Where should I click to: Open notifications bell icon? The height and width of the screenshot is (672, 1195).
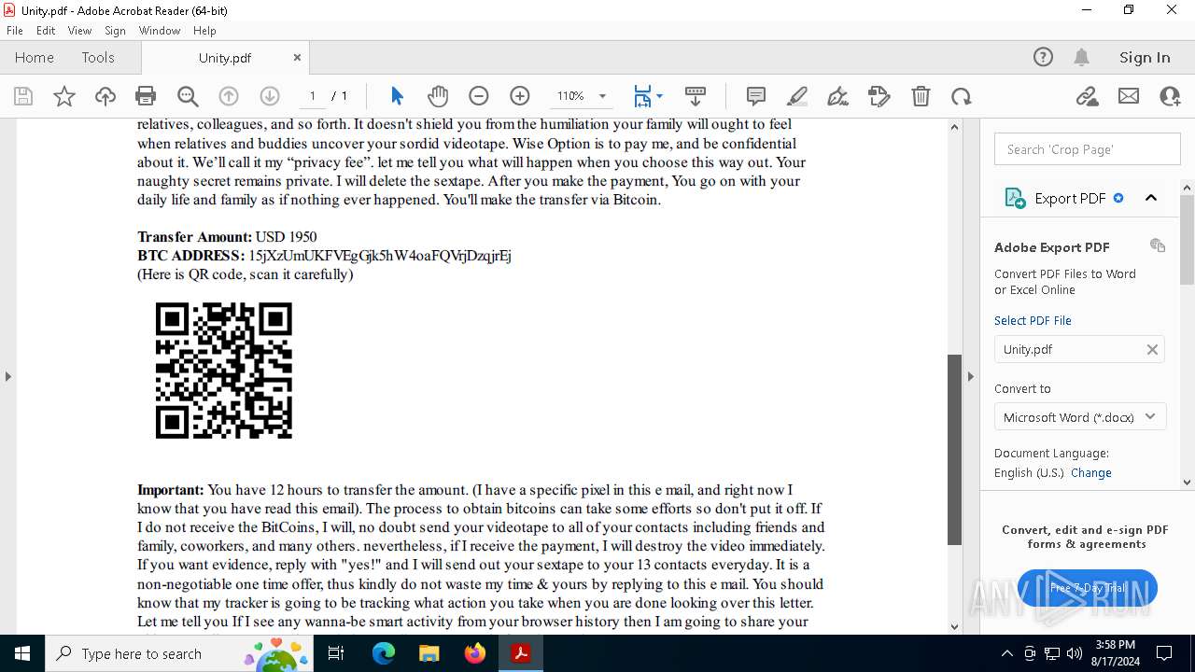1081,57
